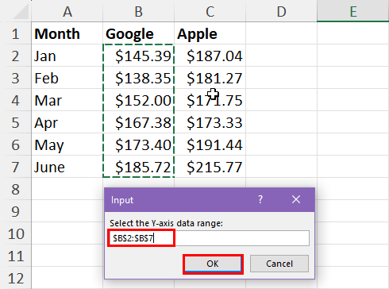389x289 pixels.
Task: Select row 5 header
Action: tap(16, 122)
